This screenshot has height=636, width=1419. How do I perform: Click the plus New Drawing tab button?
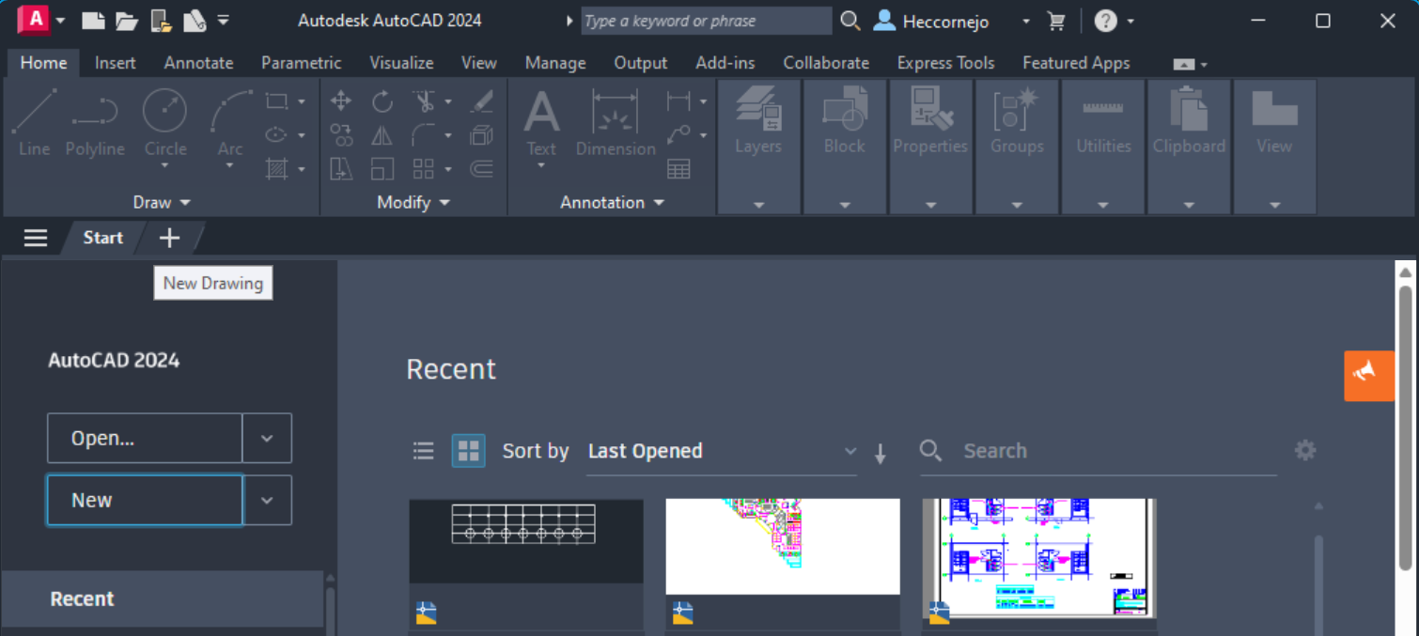[x=169, y=238]
